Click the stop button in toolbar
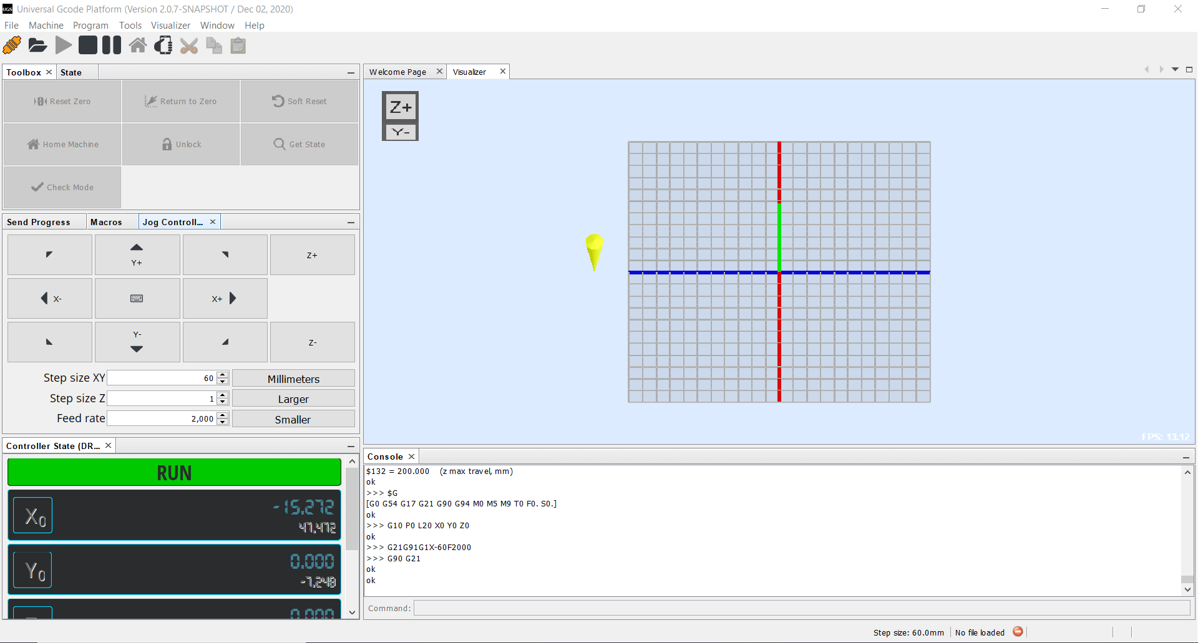1198x643 pixels. point(88,46)
